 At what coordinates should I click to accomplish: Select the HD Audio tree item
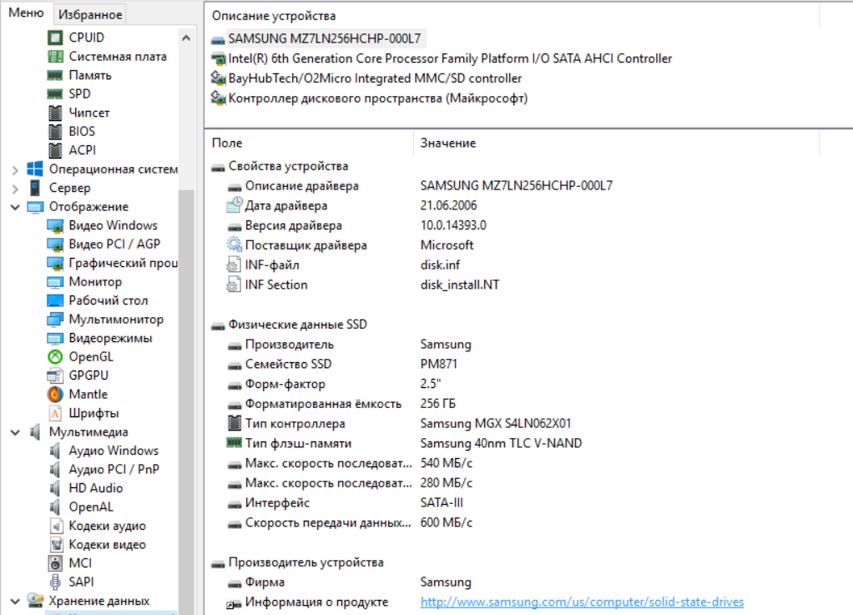coord(96,488)
